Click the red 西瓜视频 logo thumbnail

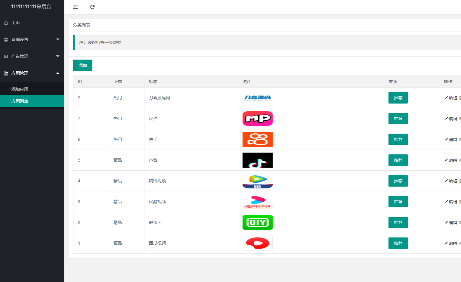coord(258,243)
